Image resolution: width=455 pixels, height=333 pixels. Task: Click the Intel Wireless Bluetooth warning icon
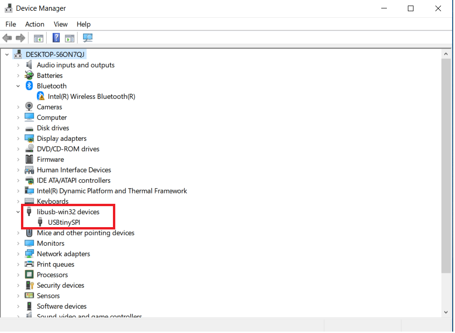pyautogui.click(x=41, y=96)
